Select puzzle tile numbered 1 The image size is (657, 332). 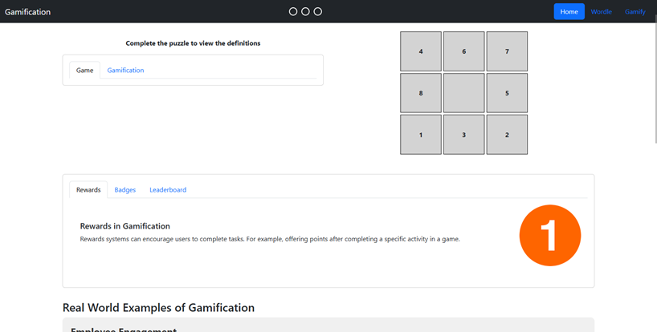[x=421, y=135]
